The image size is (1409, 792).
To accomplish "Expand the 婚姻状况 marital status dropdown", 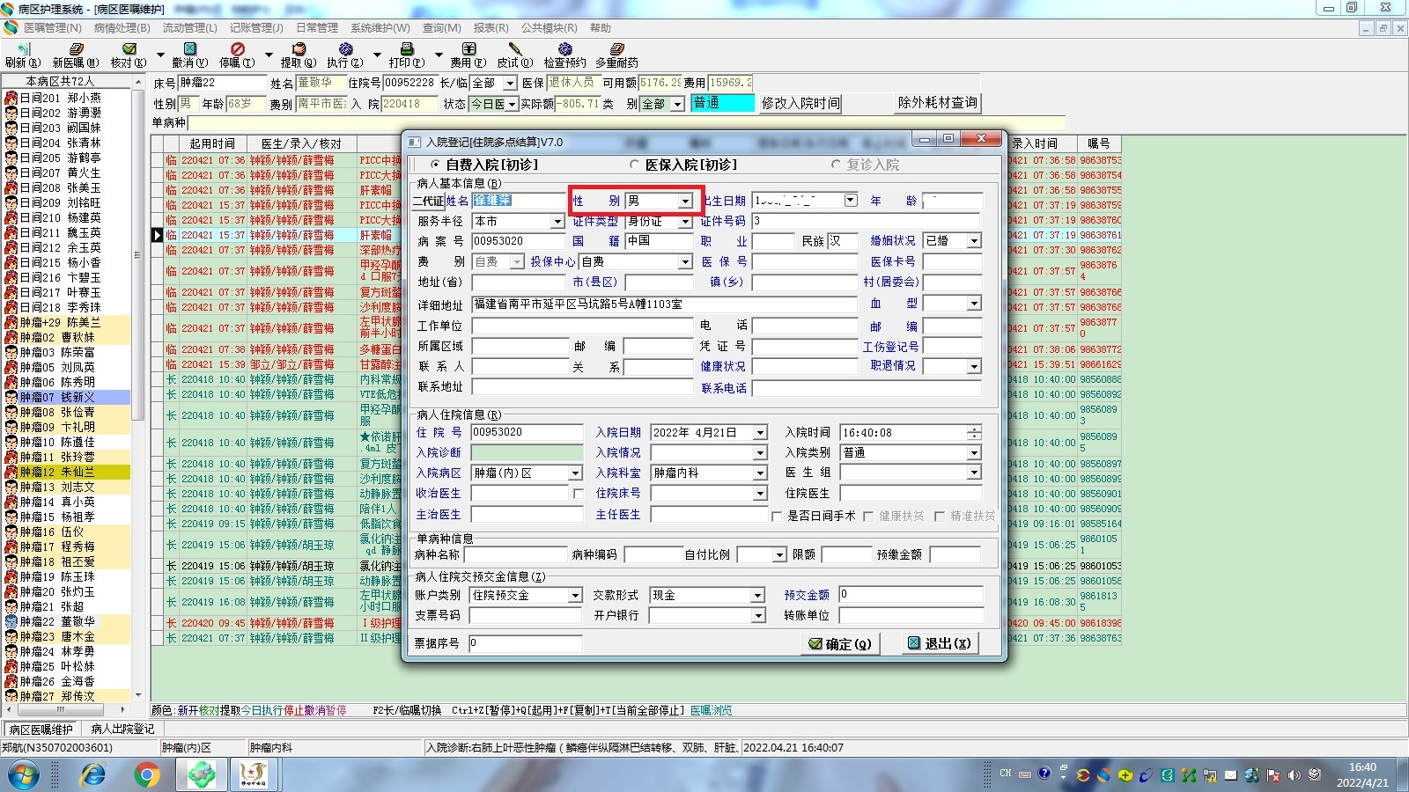I will pyautogui.click(x=974, y=241).
